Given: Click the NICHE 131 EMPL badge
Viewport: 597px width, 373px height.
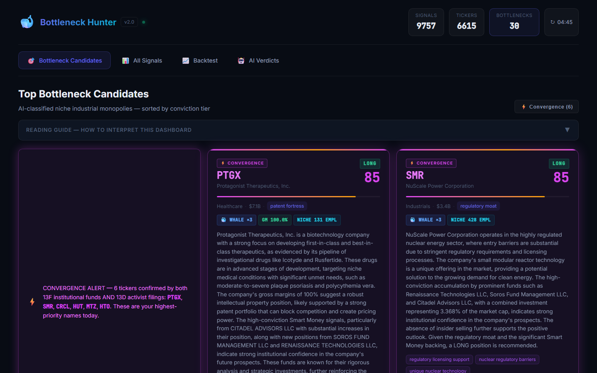Looking at the screenshot, I should 317,220.
